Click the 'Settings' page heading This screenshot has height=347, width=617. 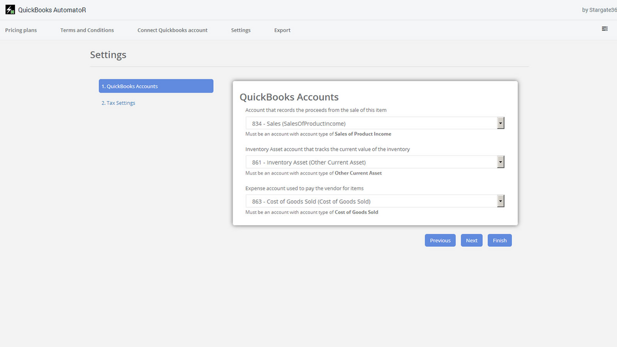[x=108, y=55]
